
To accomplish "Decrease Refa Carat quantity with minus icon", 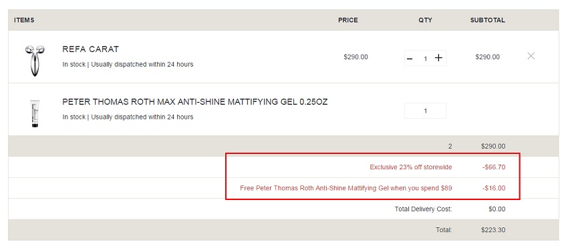I will tap(410, 58).
